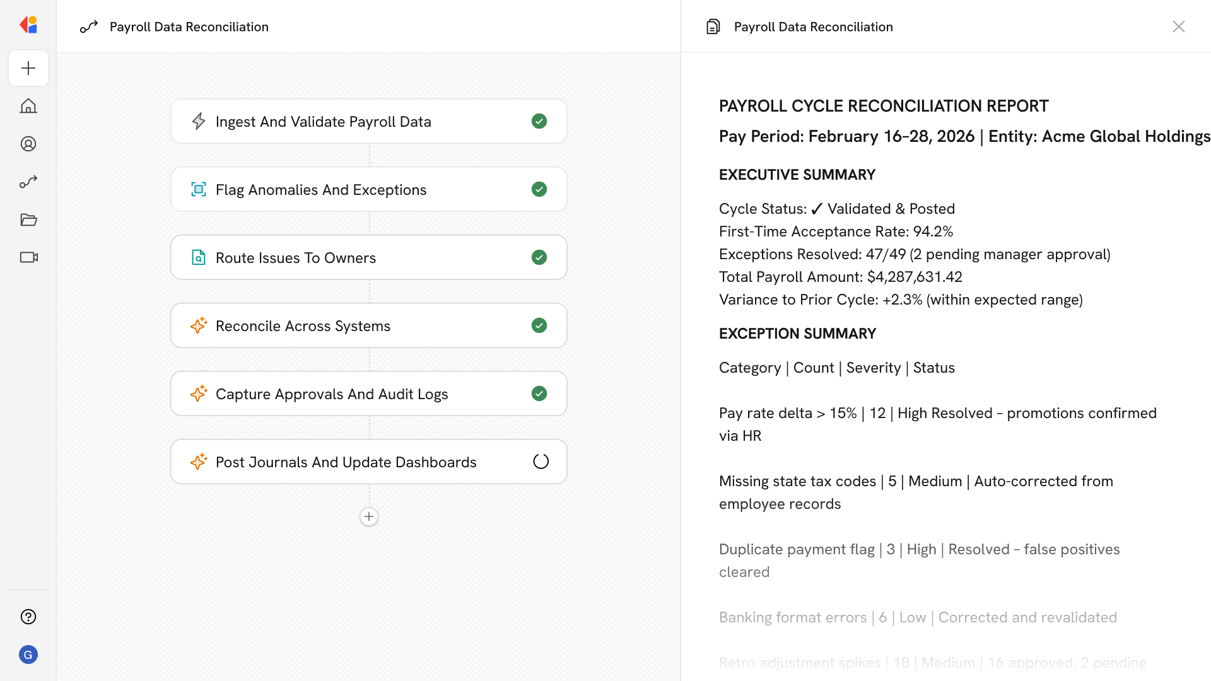Add a new step with the circular plus

click(x=369, y=516)
